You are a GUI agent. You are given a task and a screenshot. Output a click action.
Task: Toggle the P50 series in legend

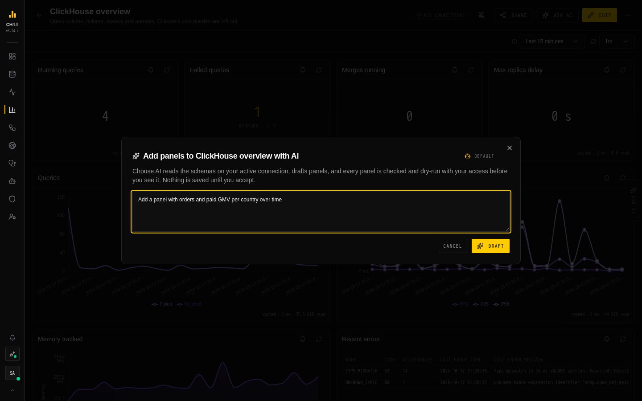461,304
